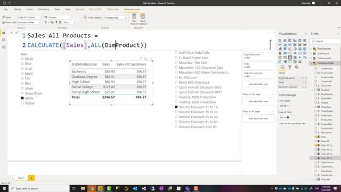This screenshot has width=341, height=192.
Task: Switch to the View ribbon tab
Action: [x=57, y=10]
